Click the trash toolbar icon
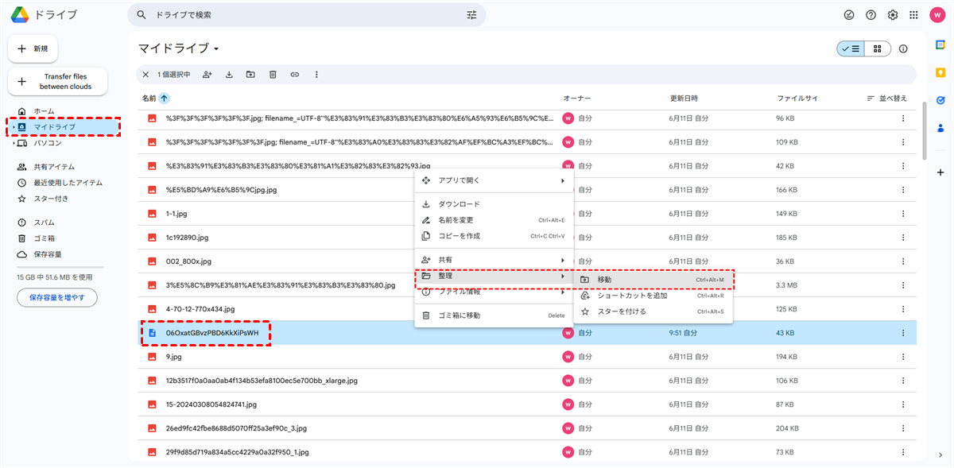Screen dimensions: 954x468 pos(273,75)
